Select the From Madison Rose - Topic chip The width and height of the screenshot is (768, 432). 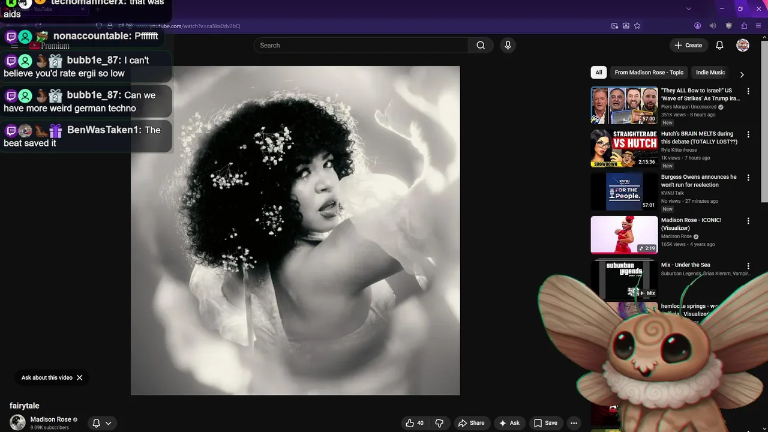tap(649, 73)
